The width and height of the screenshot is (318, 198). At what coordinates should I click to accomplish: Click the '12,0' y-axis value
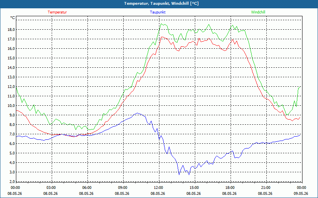pyautogui.click(x=11, y=86)
